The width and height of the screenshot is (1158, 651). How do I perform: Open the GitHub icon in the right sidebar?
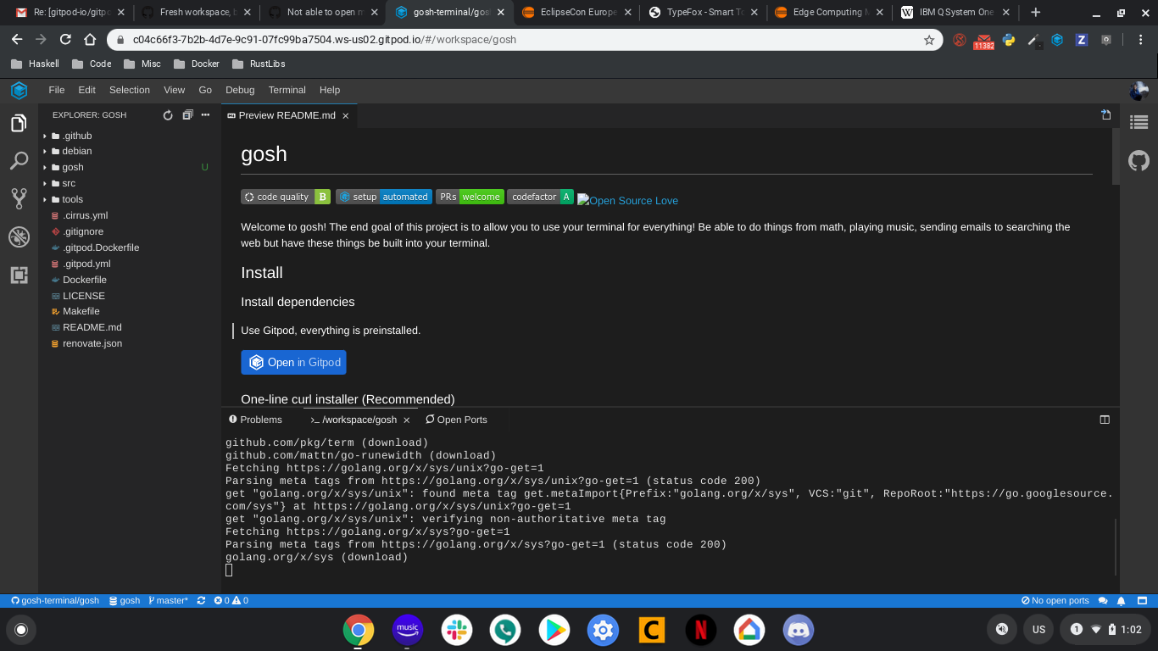(1139, 160)
